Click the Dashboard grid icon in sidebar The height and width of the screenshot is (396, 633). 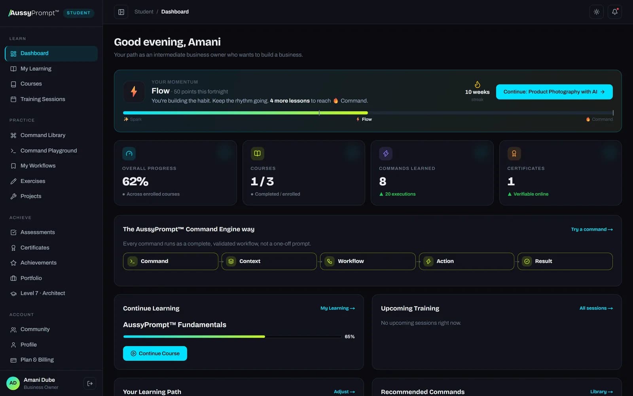pyautogui.click(x=13, y=53)
